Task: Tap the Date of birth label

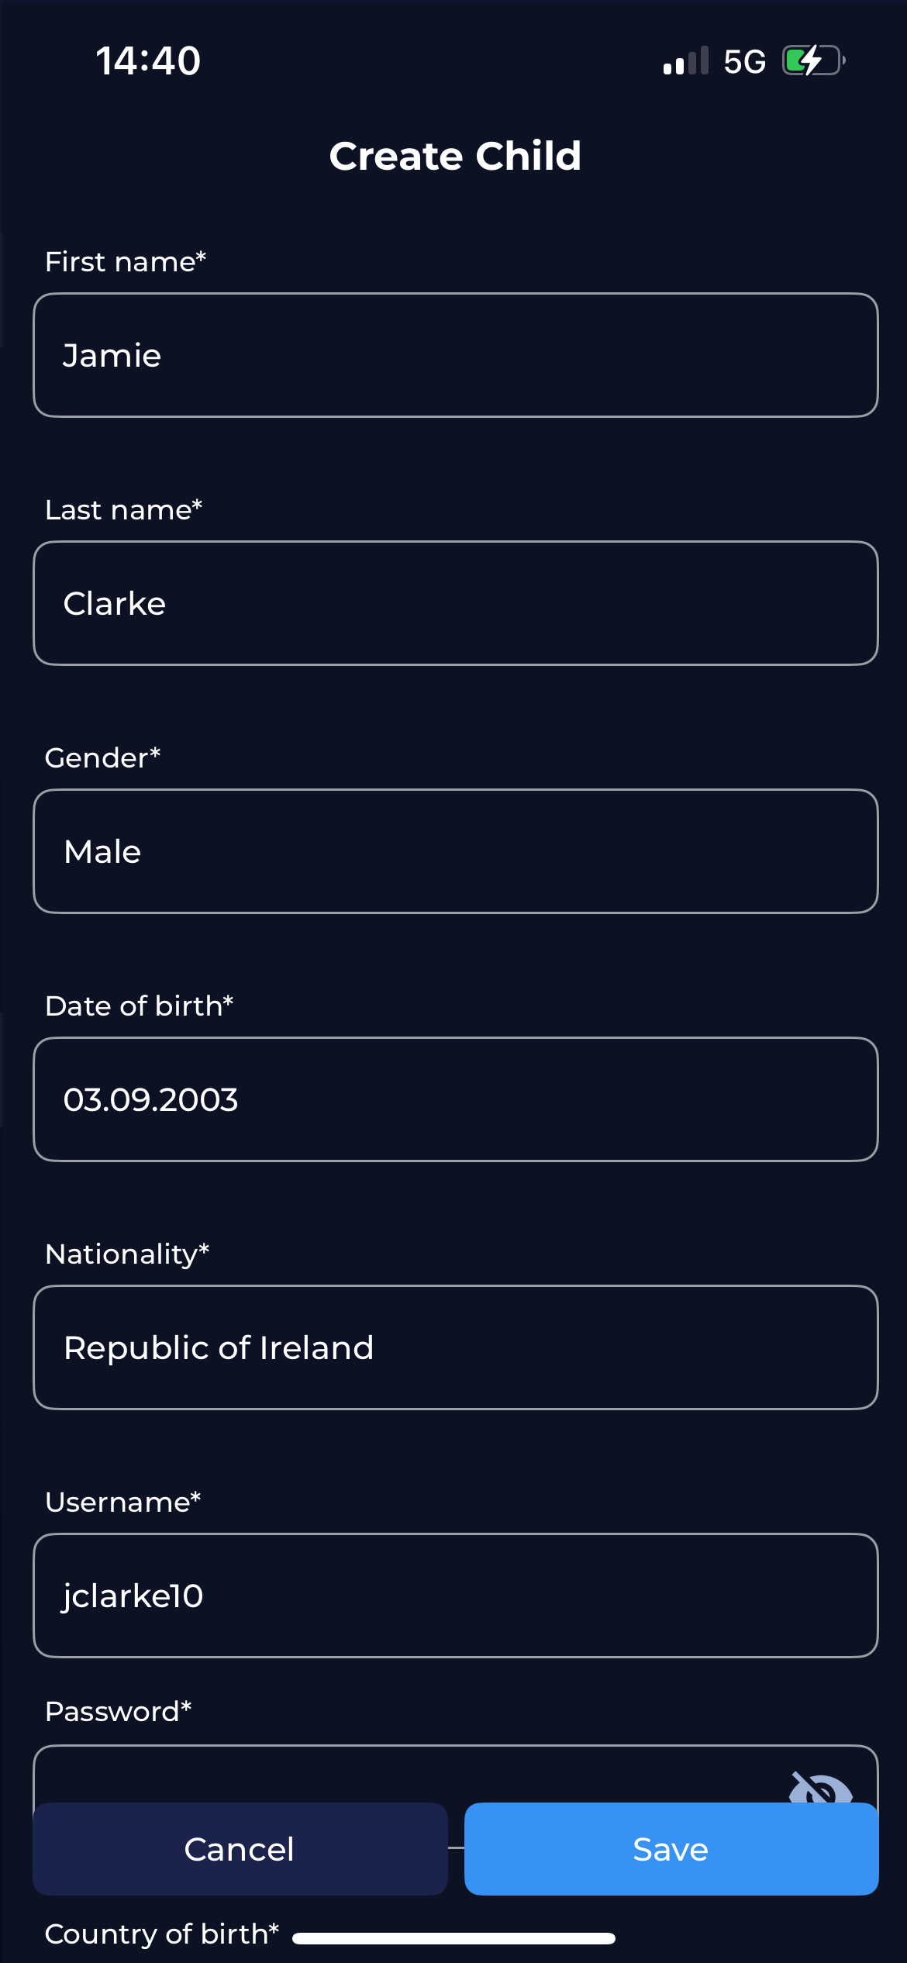Action: coord(139,1006)
